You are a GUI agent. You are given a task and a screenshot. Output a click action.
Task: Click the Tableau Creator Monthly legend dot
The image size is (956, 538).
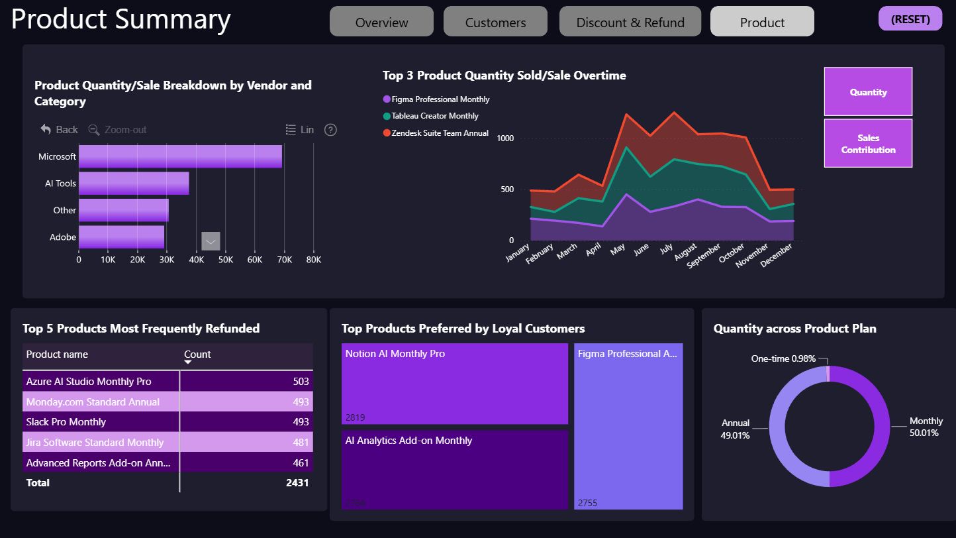point(387,116)
